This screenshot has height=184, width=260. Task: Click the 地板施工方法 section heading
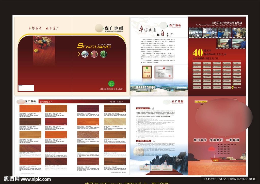coord(143,108)
